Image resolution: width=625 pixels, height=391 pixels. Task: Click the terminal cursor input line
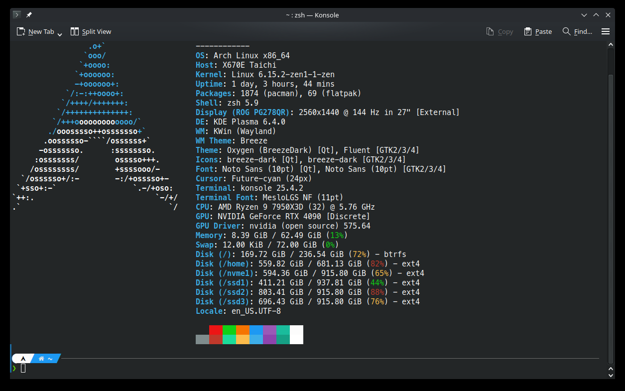(x=23, y=368)
